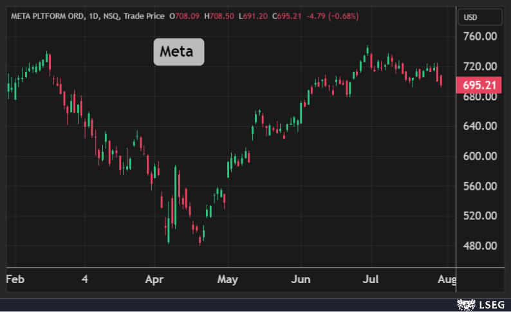
Task: Change the 1D interval in the chart title
Action: click(91, 15)
